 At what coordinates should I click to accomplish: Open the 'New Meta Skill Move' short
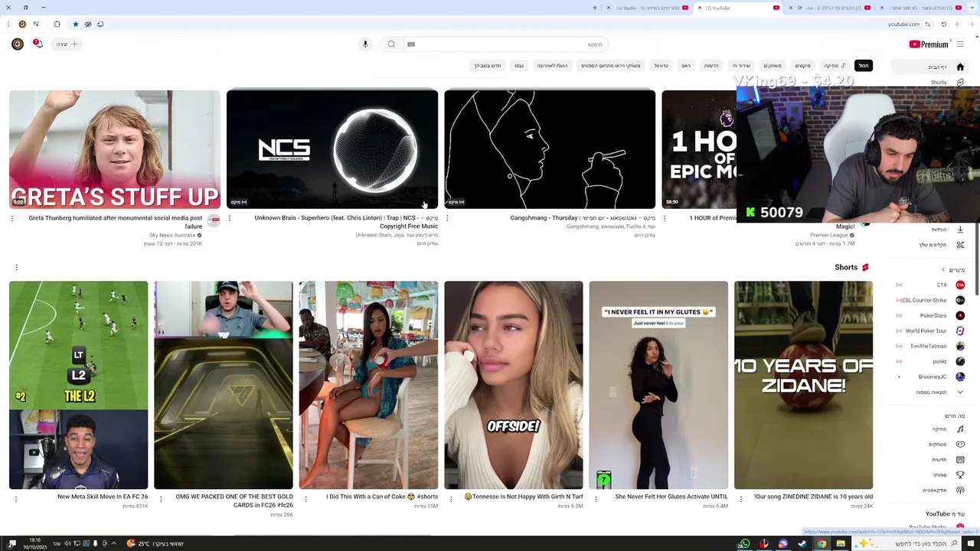(78, 385)
